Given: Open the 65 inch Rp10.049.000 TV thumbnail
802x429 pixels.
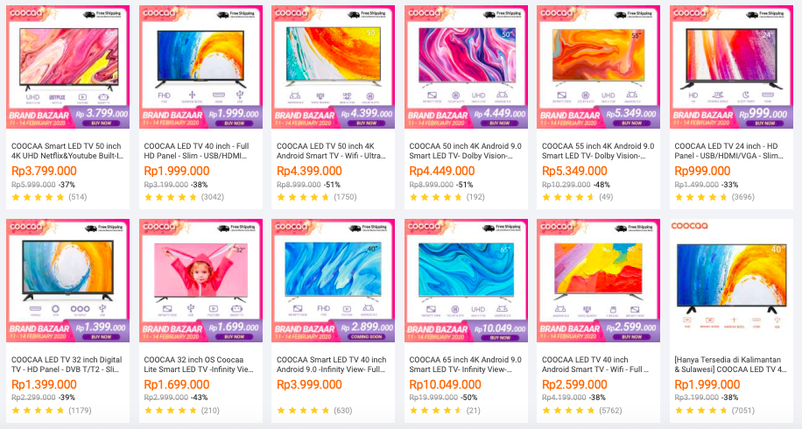Looking at the screenshot, I should [466, 280].
